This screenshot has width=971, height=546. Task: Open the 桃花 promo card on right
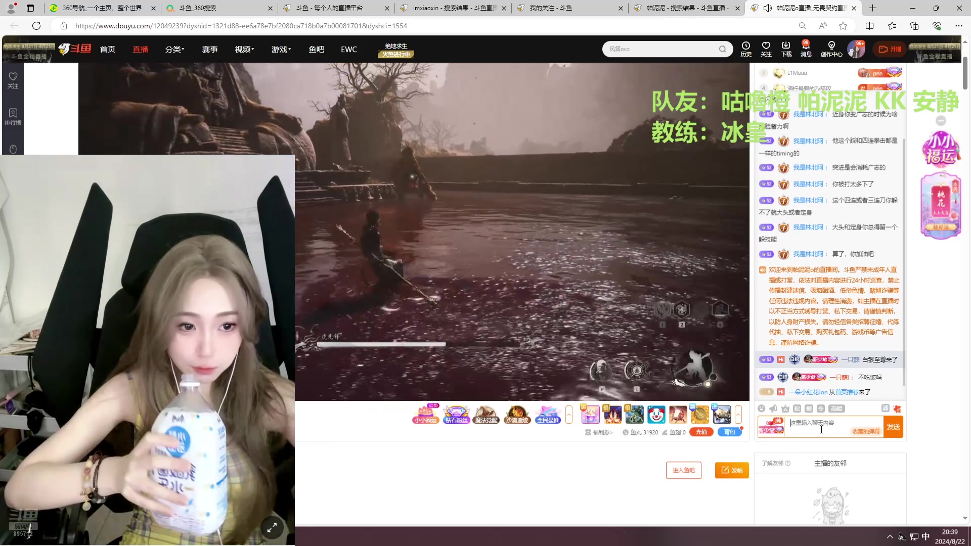(x=941, y=205)
